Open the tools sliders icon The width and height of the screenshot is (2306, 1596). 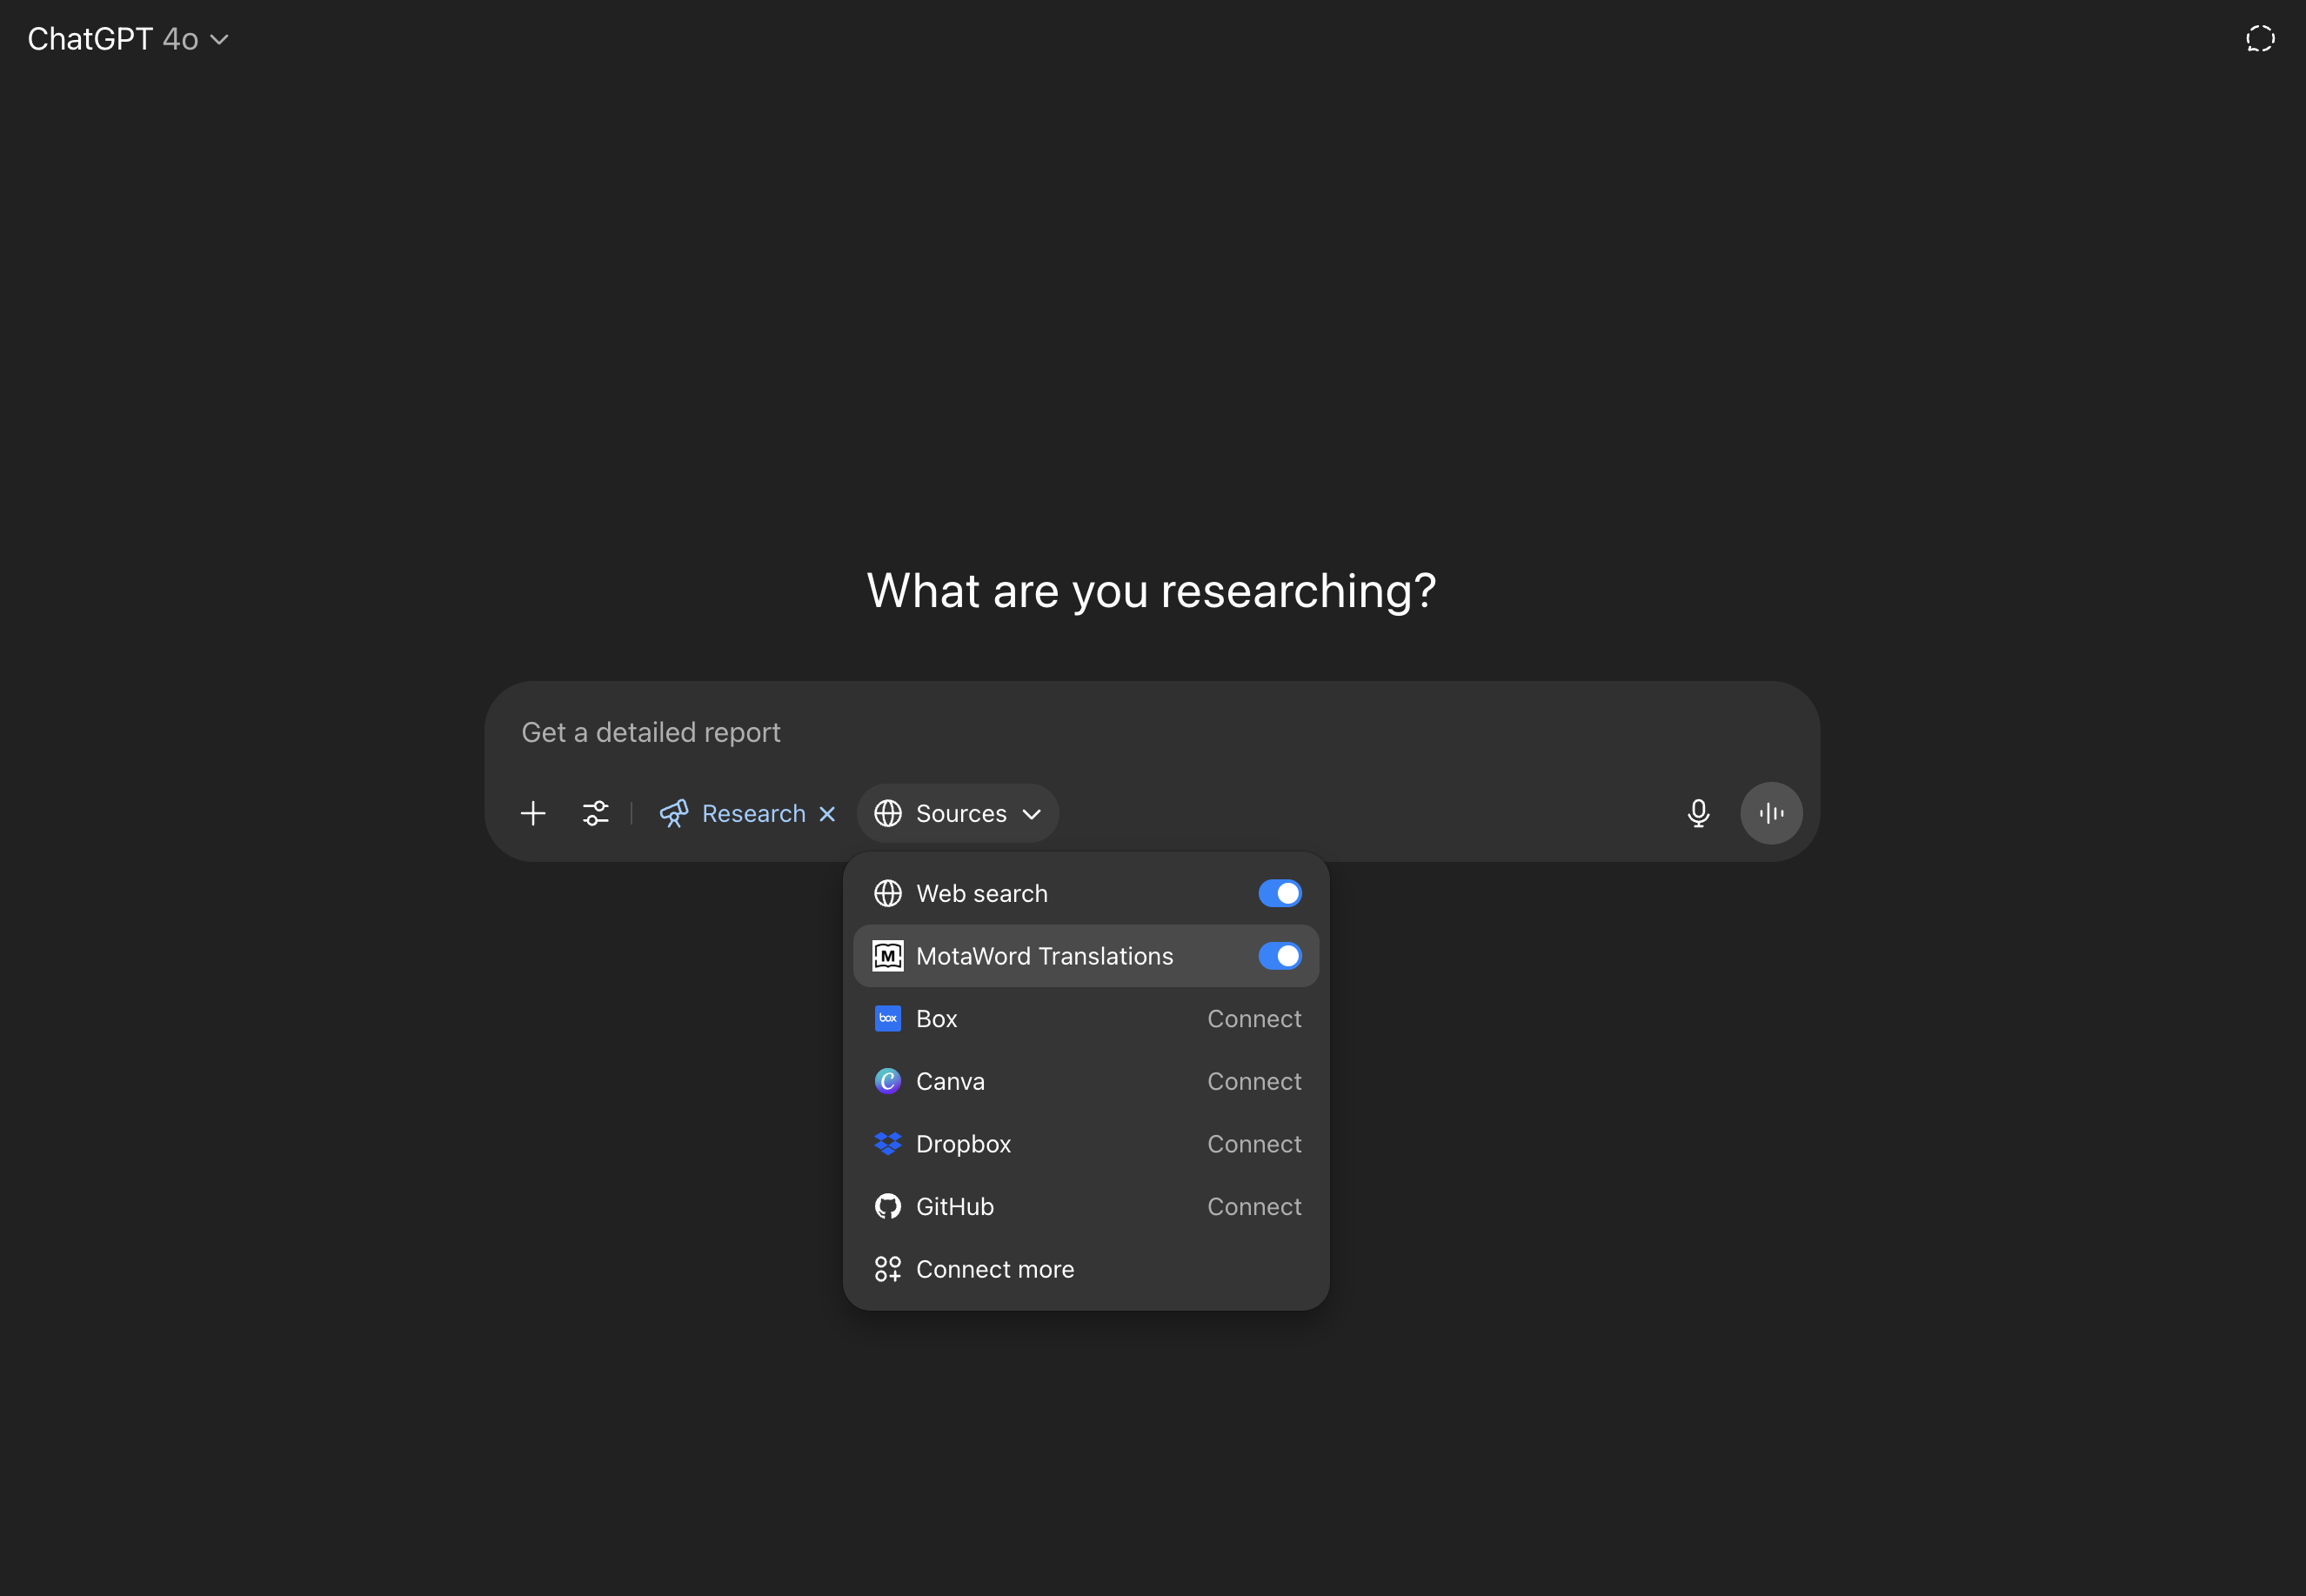[596, 813]
